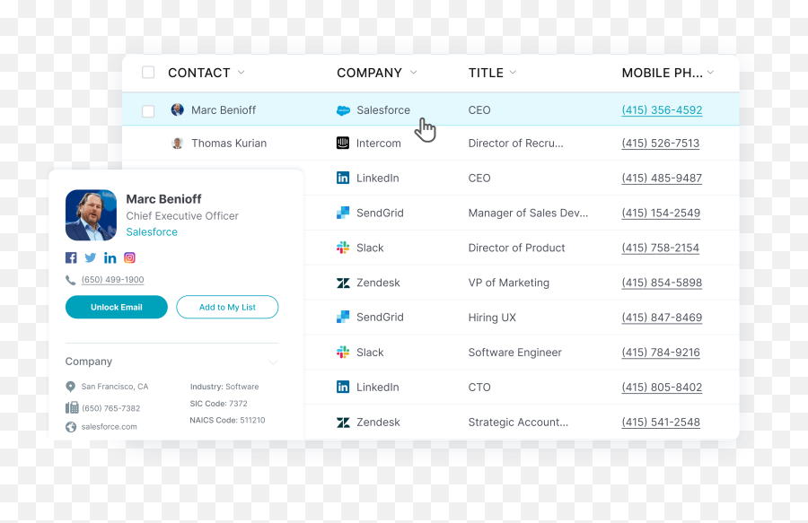Click the (415) 526-7513 phone link
This screenshot has height=523, width=808.
tap(661, 144)
